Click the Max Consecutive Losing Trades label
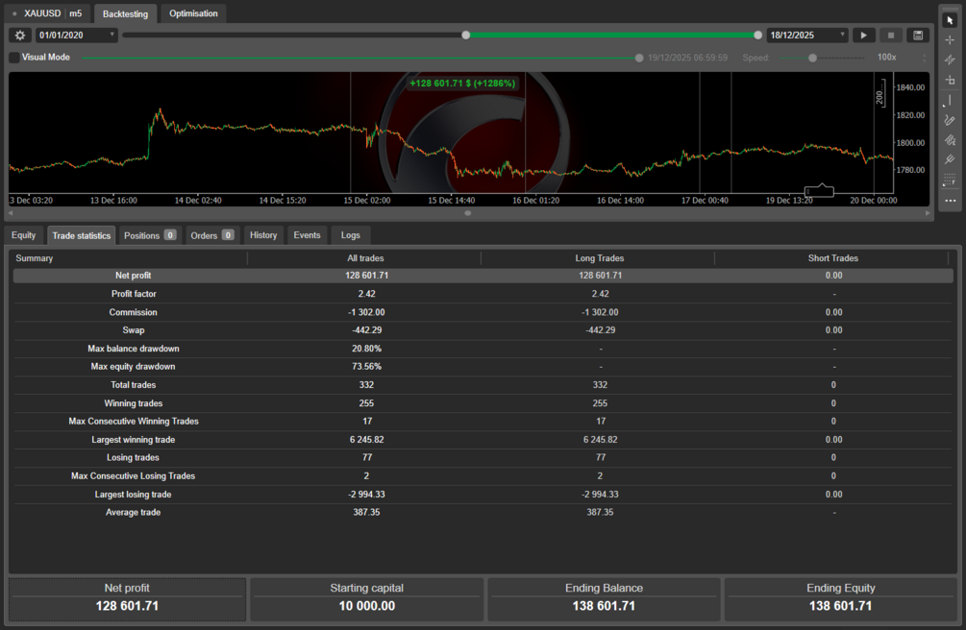Screen dimensions: 966x630 click(x=133, y=476)
